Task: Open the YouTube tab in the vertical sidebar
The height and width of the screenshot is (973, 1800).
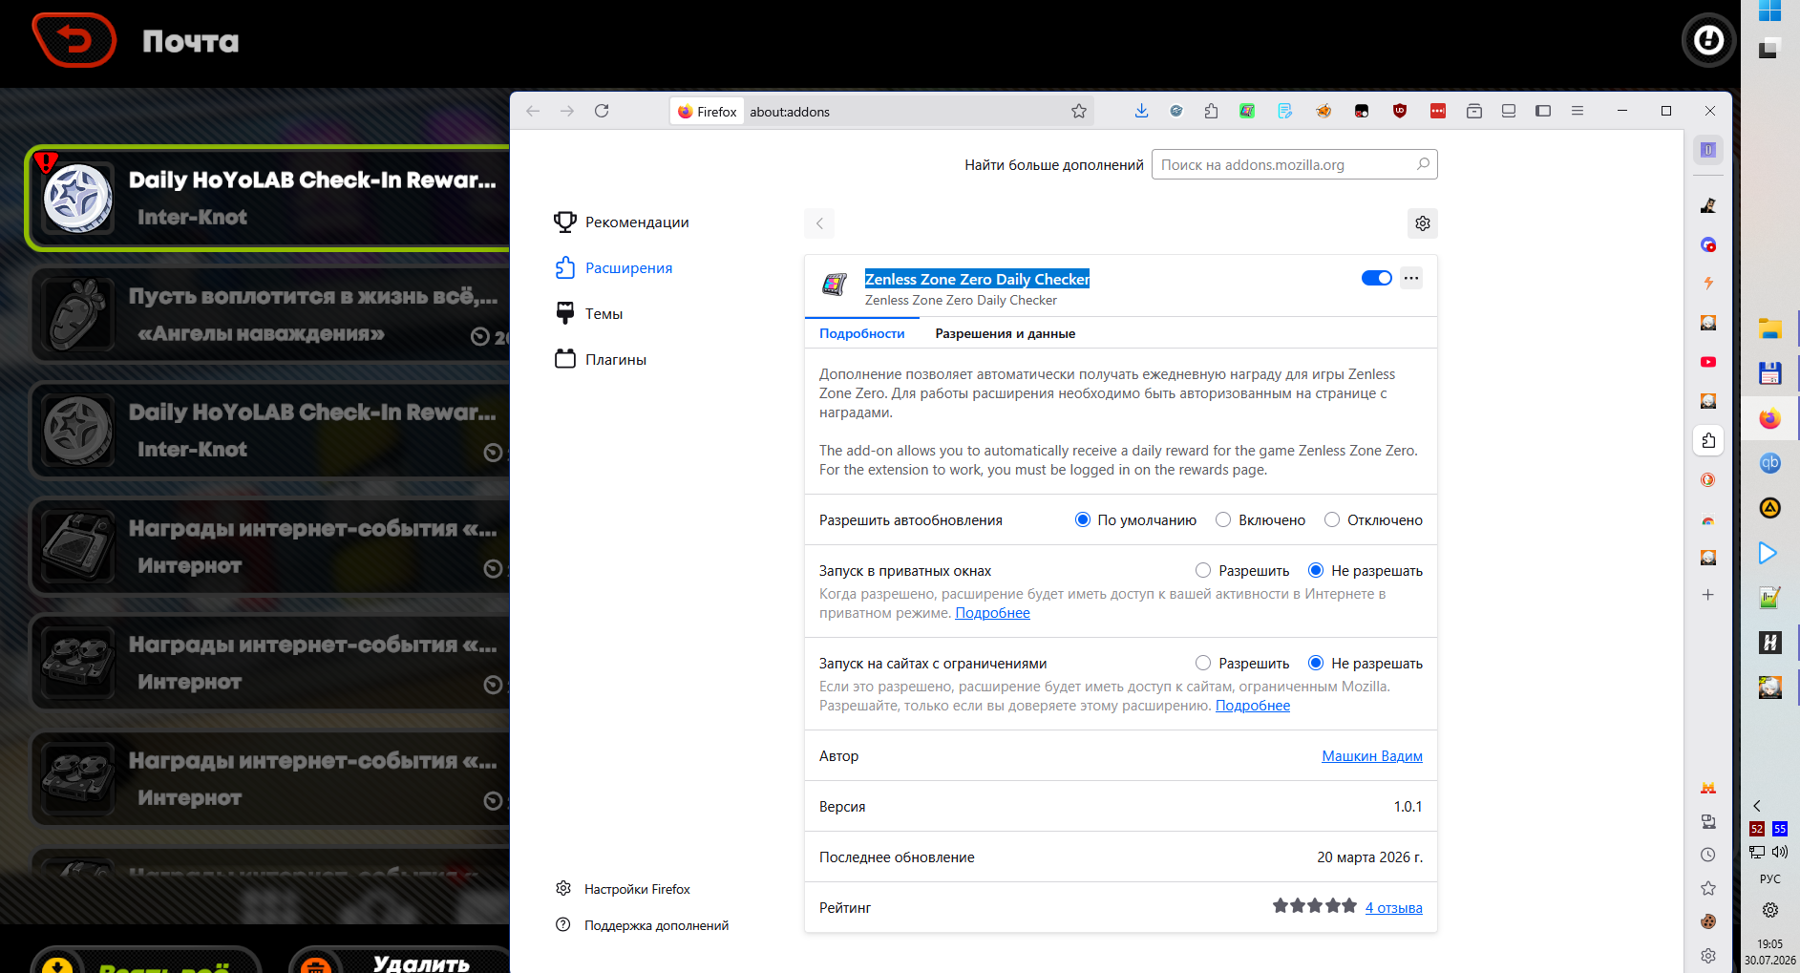Action: tap(1708, 362)
